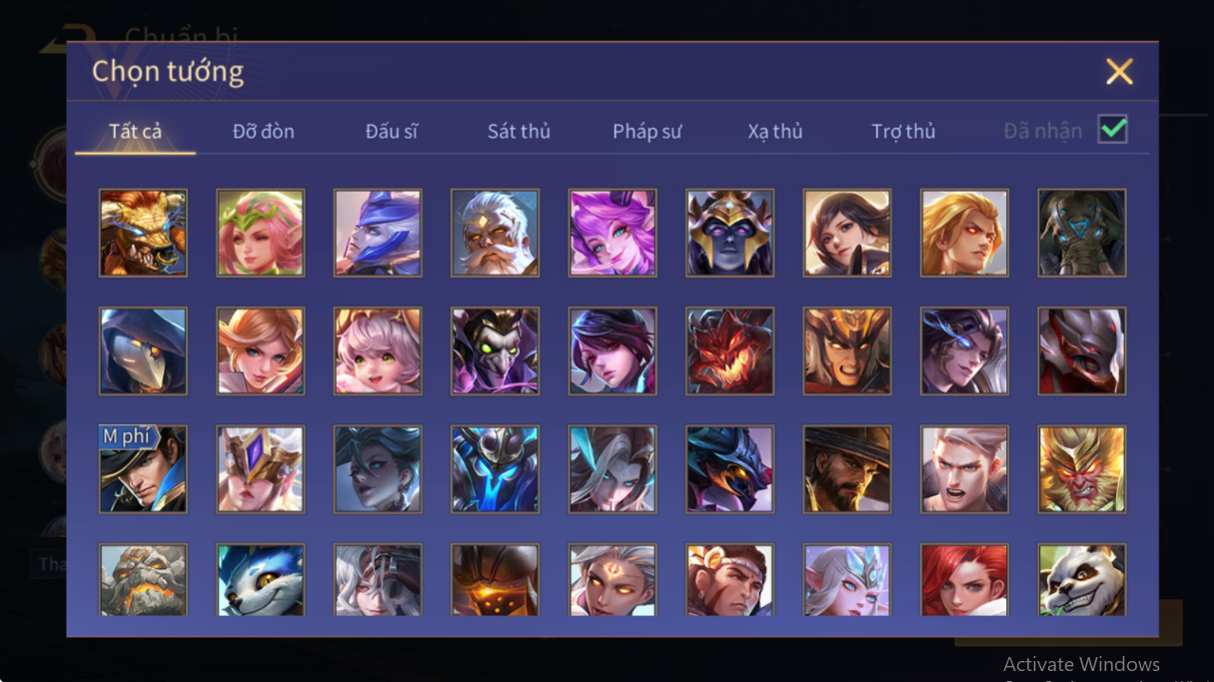Switch to 'Trợ thủ' tab
The width and height of the screenshot is (1214, 682).
(903, 132)
